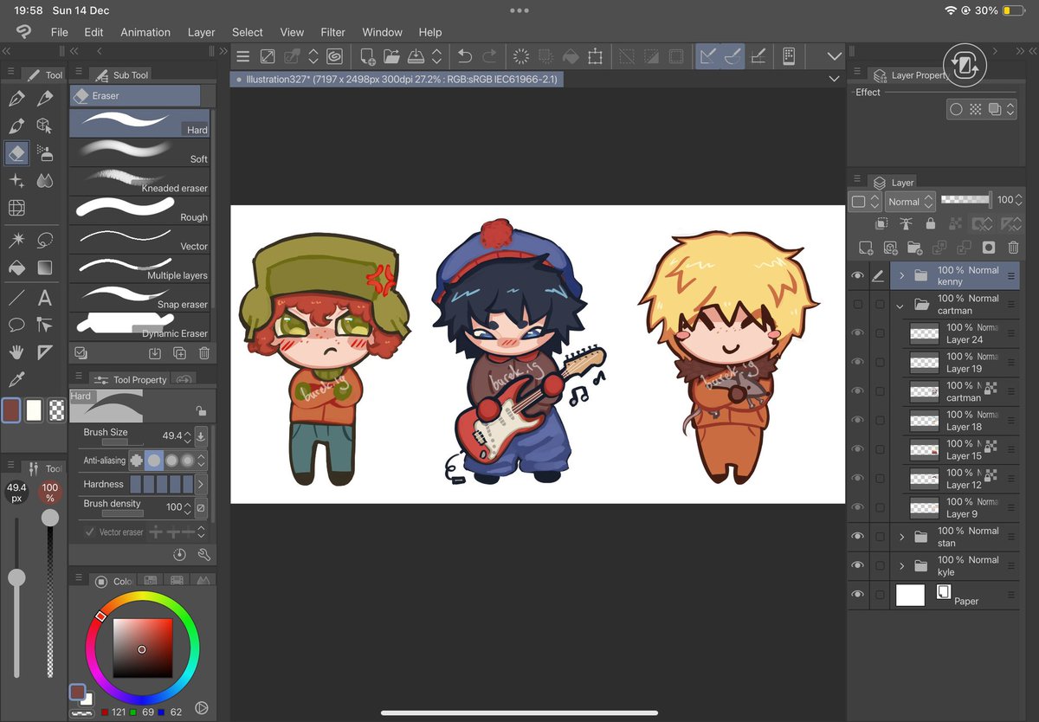Image resolution: width=1039 pixels, height=722 pixels.
Task: Select the Blend tool with droplet icon
Action: (45, 181)
